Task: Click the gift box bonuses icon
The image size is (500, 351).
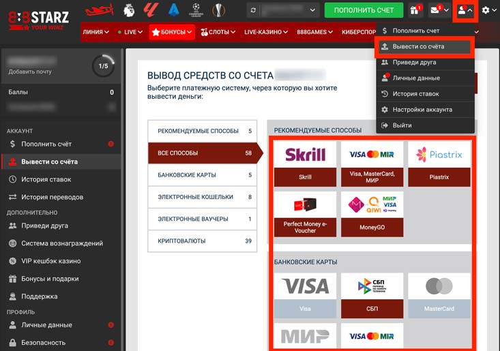Action: tap(415, 10)
